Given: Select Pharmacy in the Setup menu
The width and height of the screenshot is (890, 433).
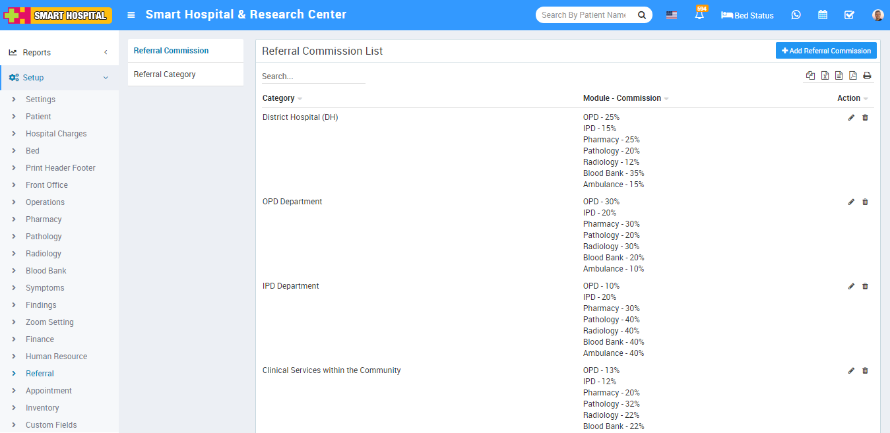Looking at the screenshot, I should 44,219.
